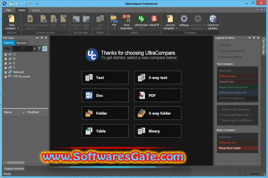Image resolution: width=268 pixels, height=178 pixels.
Task: Pin the Legend & Filters panel
Action: click(254, 38)
